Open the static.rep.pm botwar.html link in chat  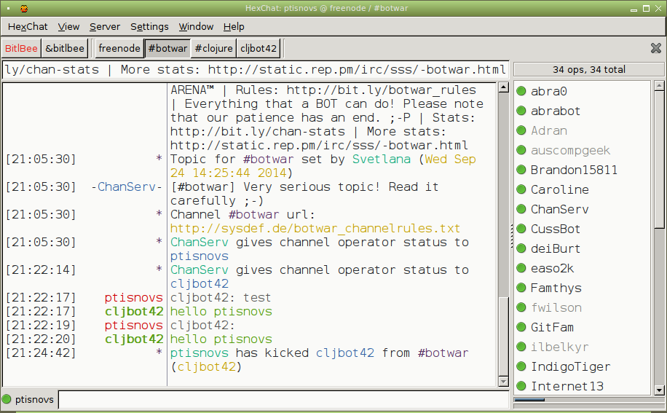point(319,146)
